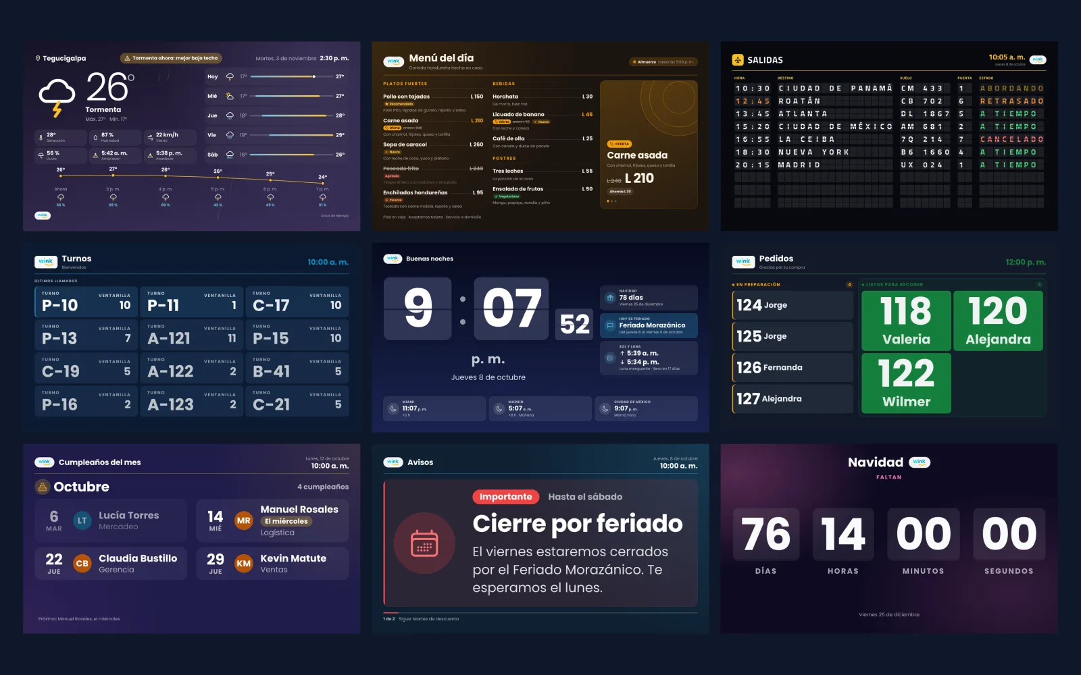
Task: Click the airplane icon beside SALIDAS
Action: 738,60
